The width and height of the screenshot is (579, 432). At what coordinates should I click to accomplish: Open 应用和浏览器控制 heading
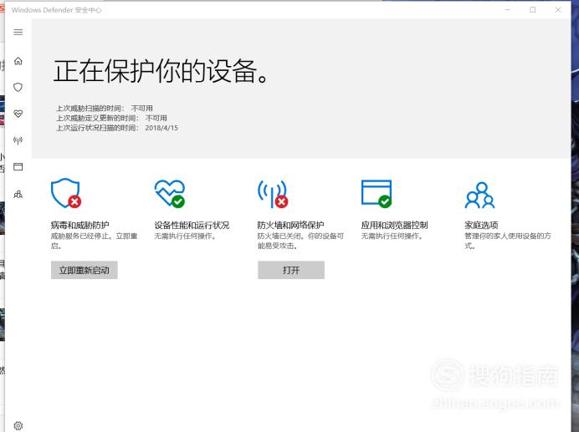coord(394,225)
